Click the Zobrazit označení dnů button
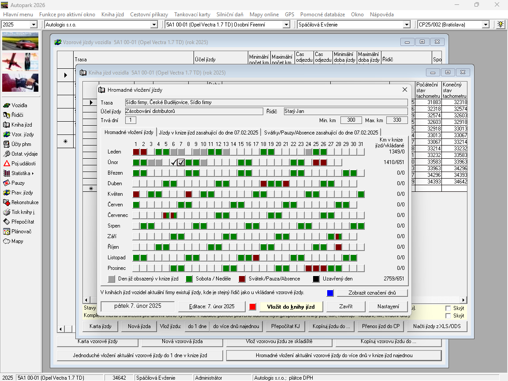 [x=372, y=293]
